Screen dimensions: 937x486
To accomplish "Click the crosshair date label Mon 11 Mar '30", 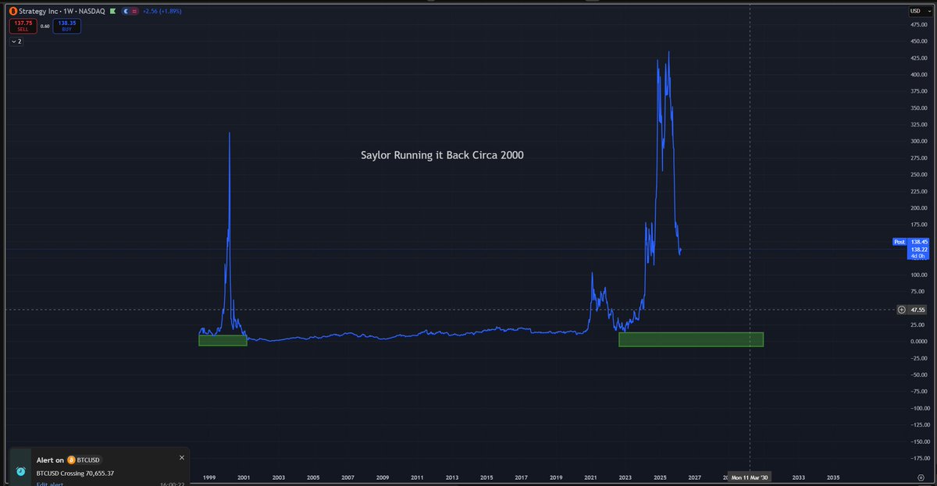I will [750, 477].
